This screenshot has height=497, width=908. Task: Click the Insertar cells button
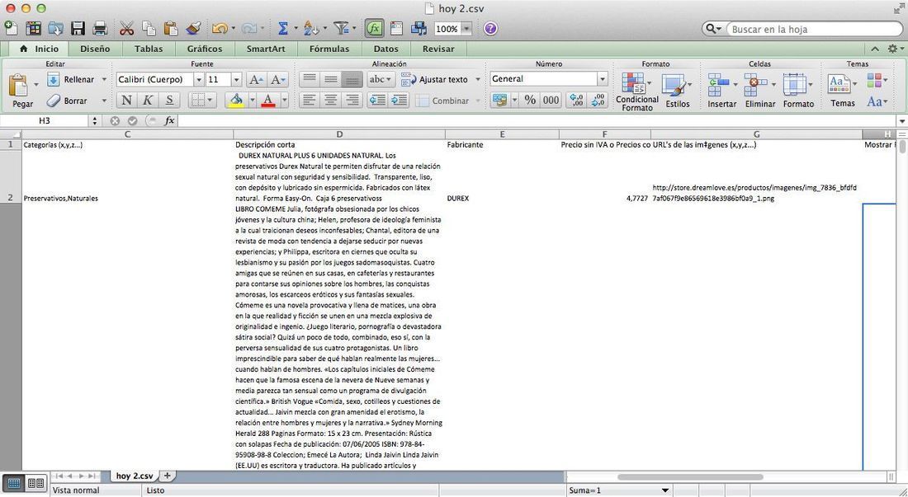tap(721, 91)
